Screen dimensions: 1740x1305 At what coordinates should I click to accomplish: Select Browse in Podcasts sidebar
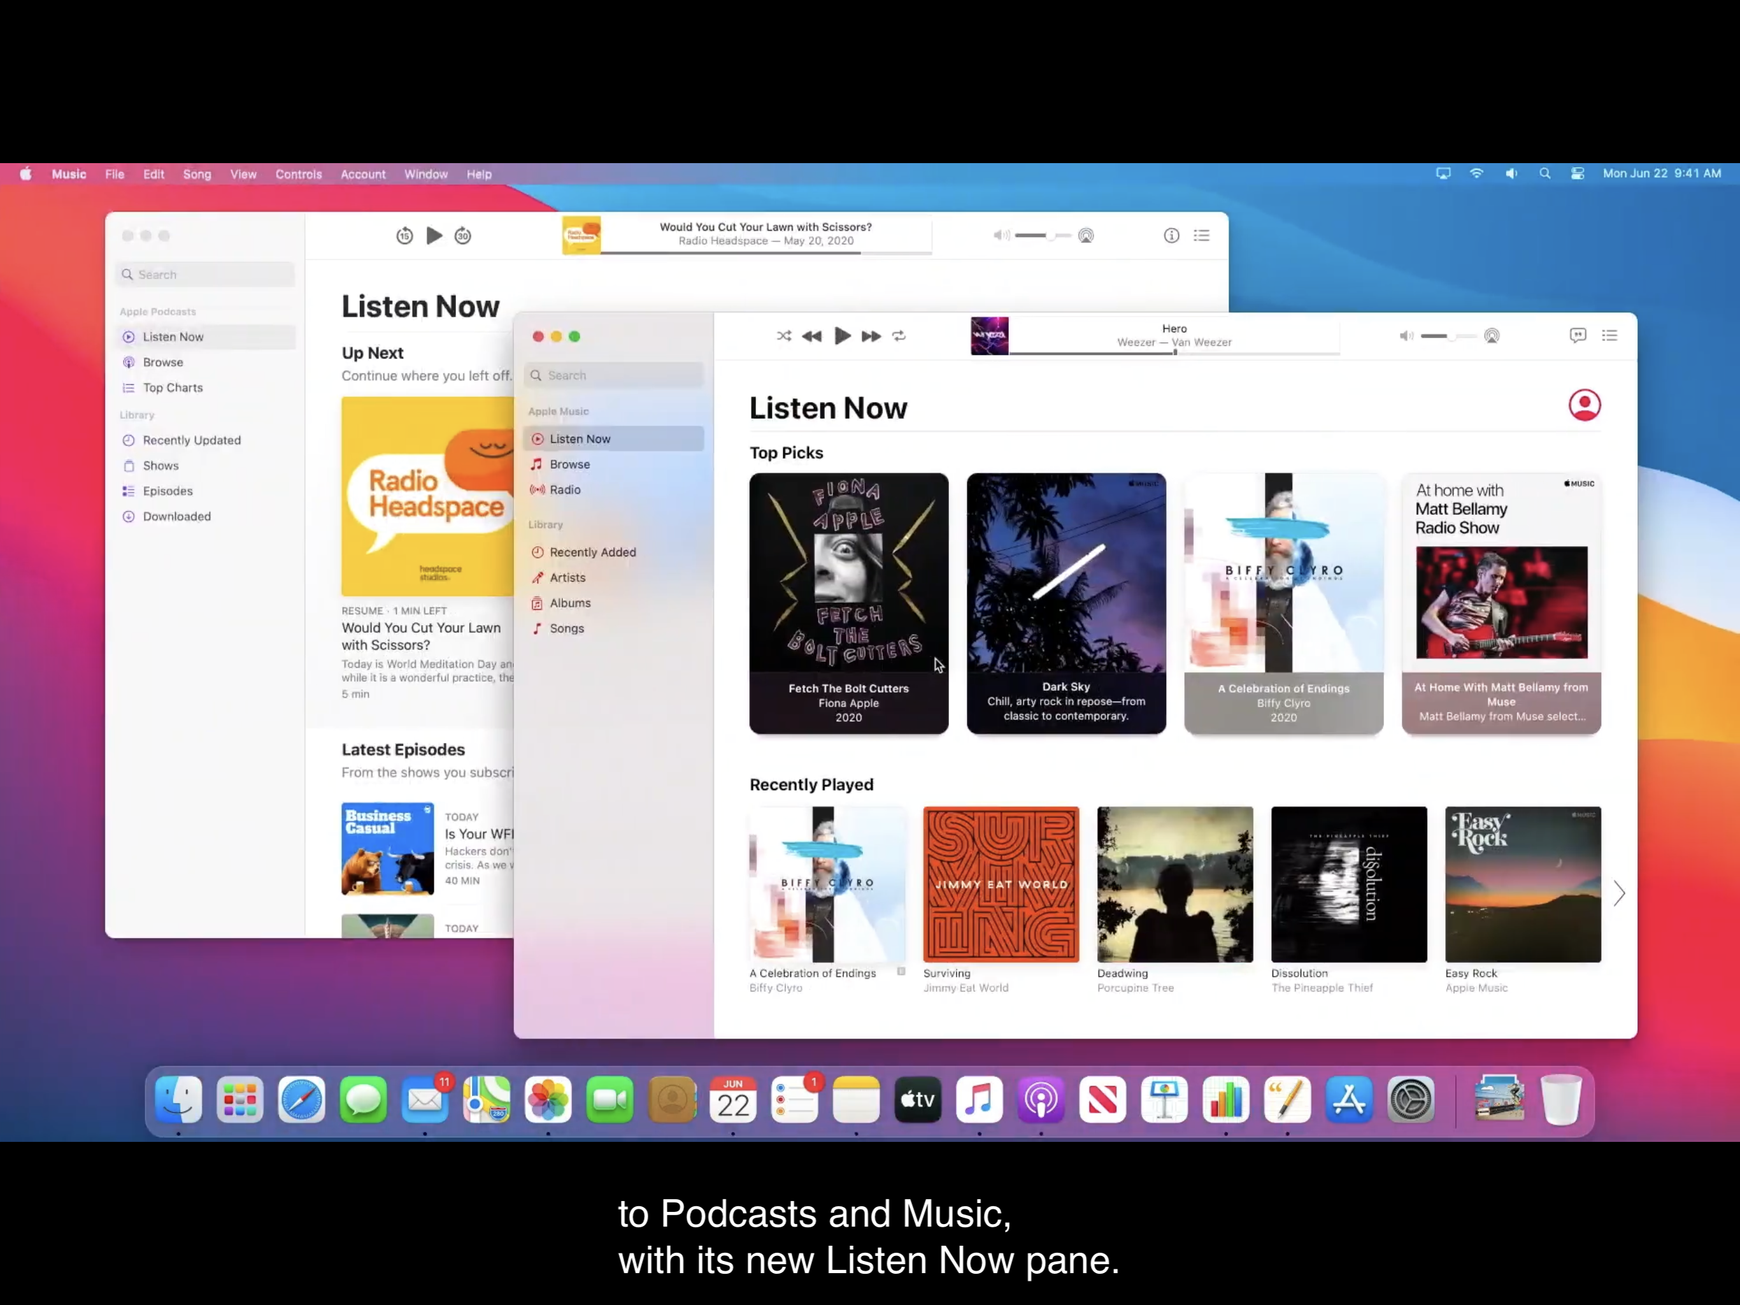[205, 362]
